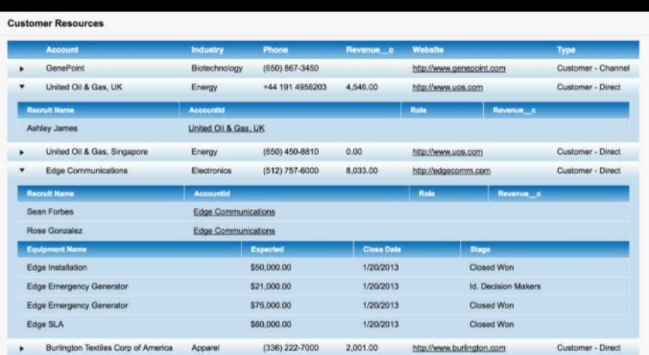649x355 pixels.
Task: Collapse the United Oil & Gas, UK row
Action: pyautogui.click(x=22, y=87)
